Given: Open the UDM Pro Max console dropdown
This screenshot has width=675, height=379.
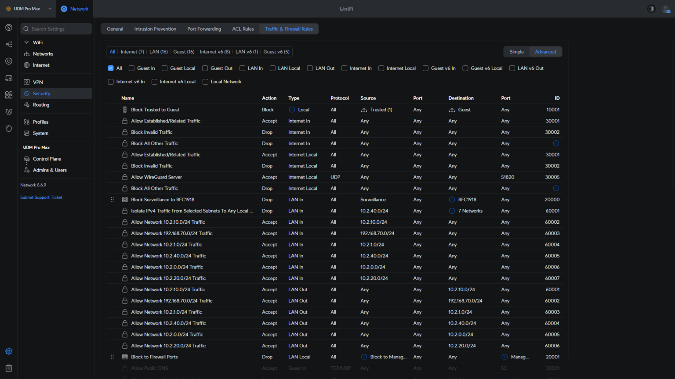Looking at the screenshot, I should pos(29,8).
